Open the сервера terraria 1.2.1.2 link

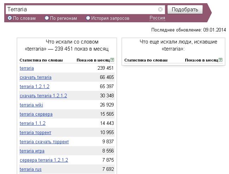point(44,160)
